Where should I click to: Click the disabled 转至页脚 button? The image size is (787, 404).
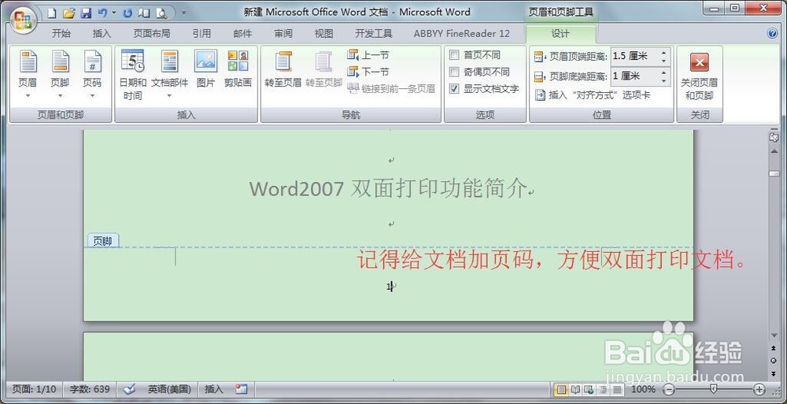[323, 69]
